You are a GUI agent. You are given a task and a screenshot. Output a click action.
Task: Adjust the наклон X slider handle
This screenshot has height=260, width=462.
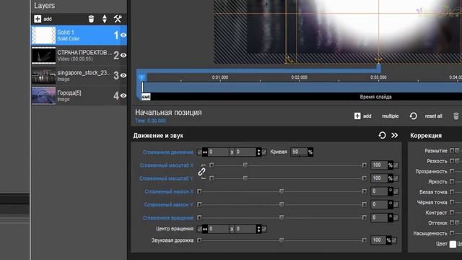click(282, 191)
